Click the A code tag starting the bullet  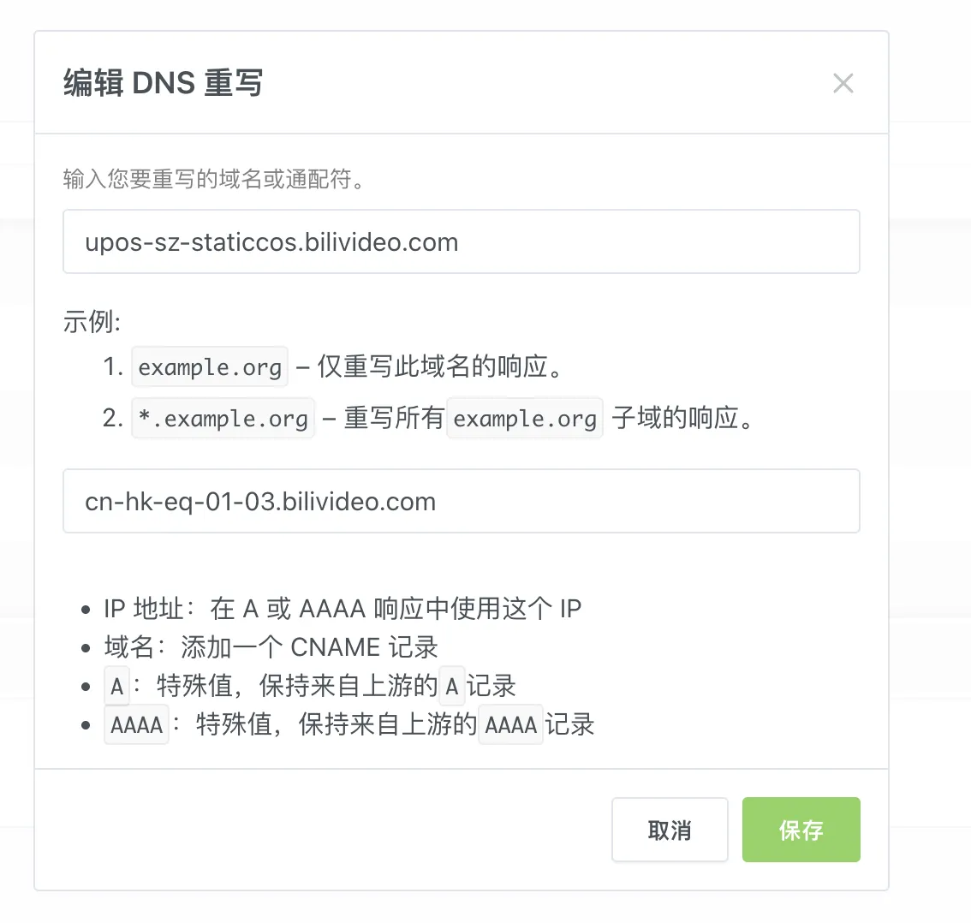click(116, 686)
